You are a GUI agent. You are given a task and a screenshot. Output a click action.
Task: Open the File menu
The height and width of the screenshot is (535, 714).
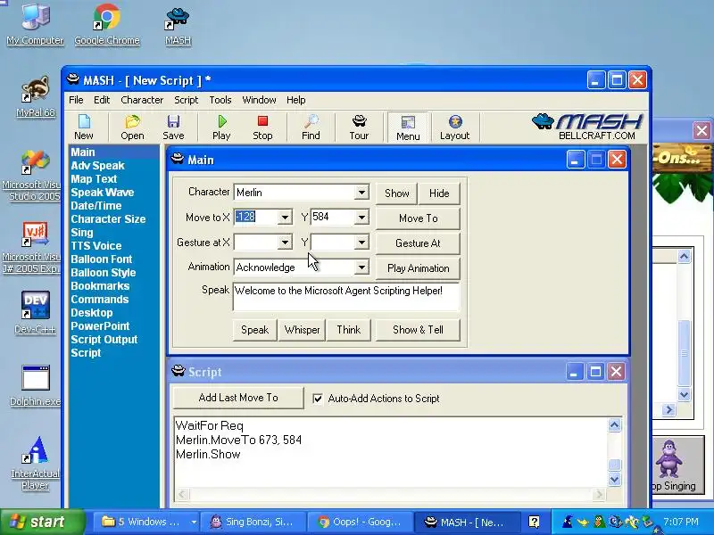(x=76, y=100)
